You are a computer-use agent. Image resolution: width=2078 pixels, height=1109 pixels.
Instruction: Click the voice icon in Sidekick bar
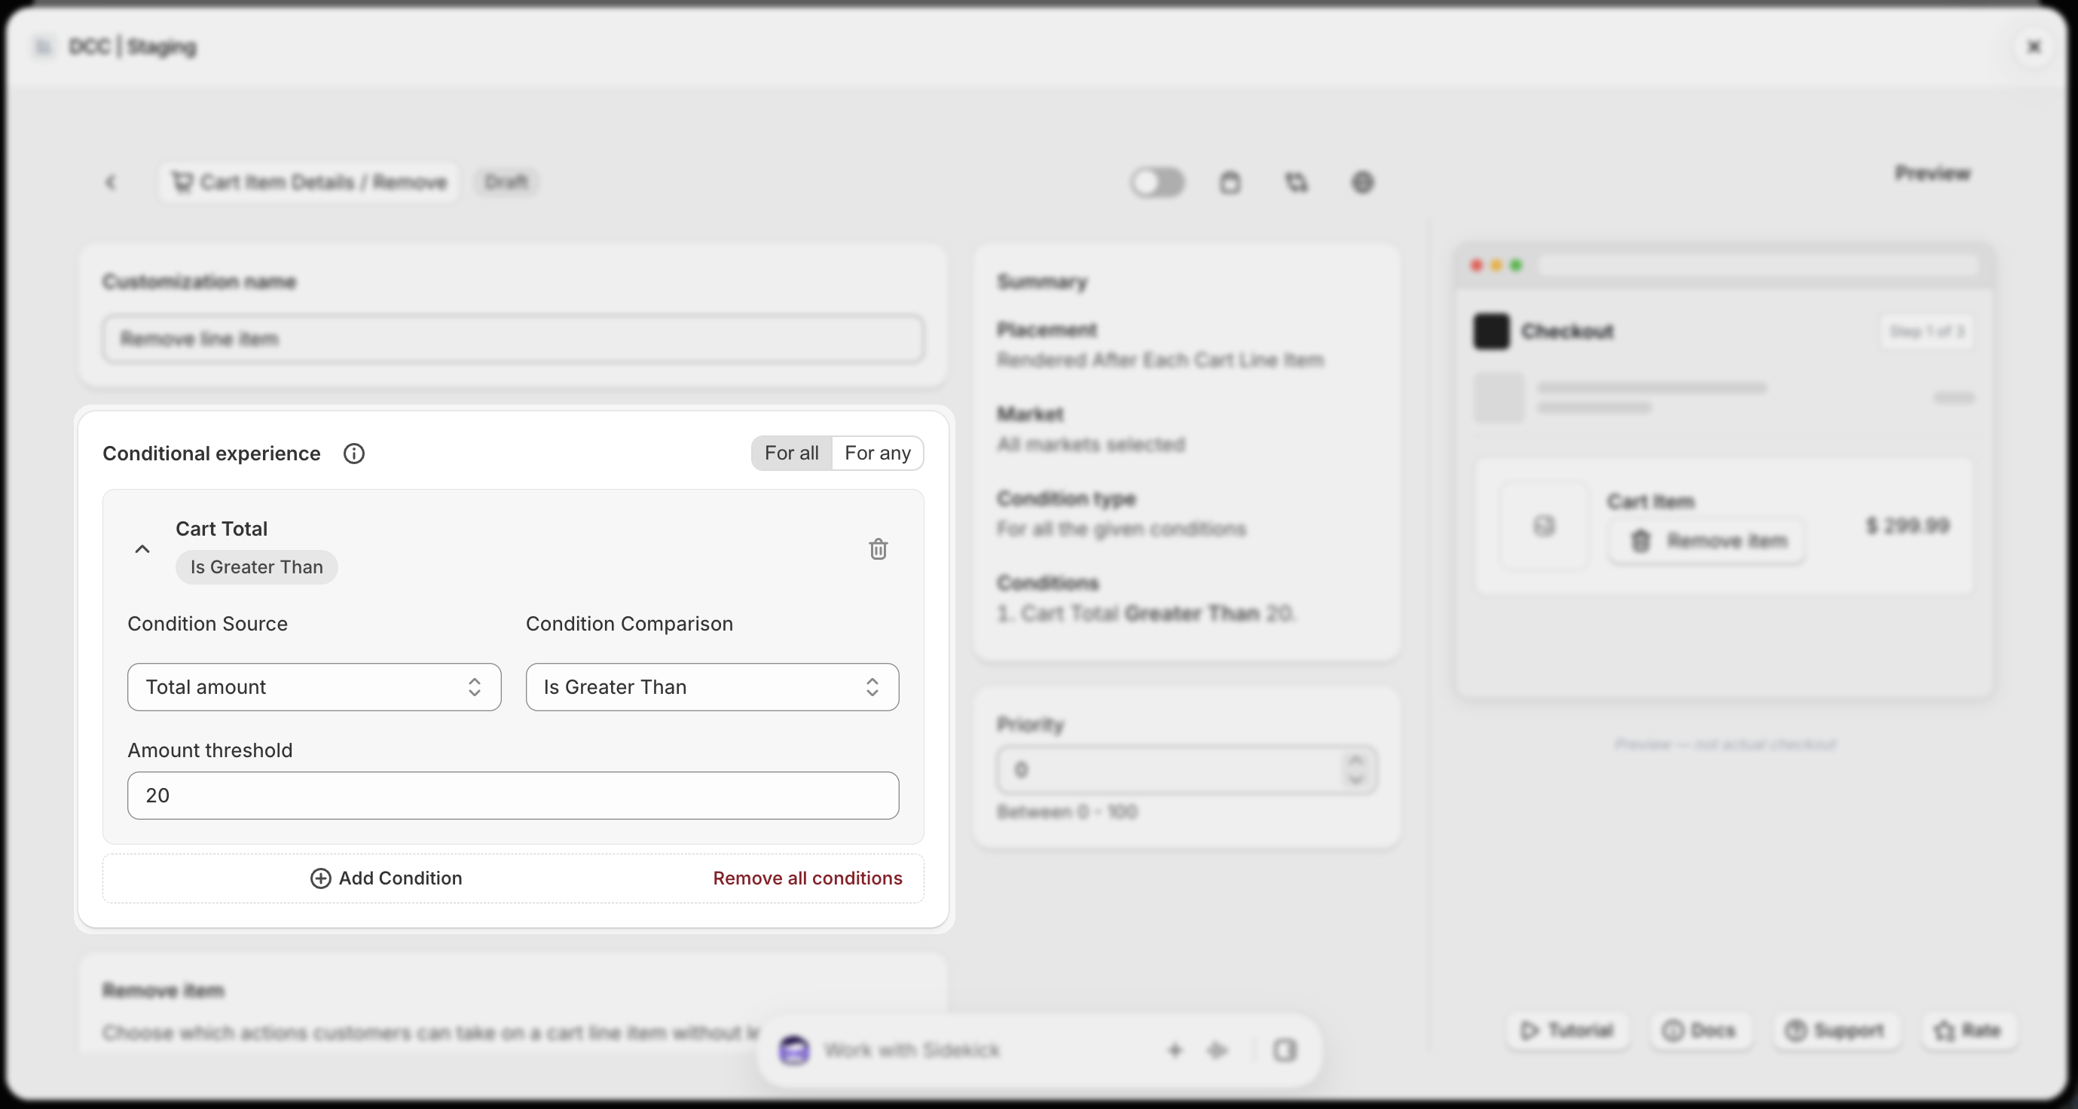point(1218,1050)
